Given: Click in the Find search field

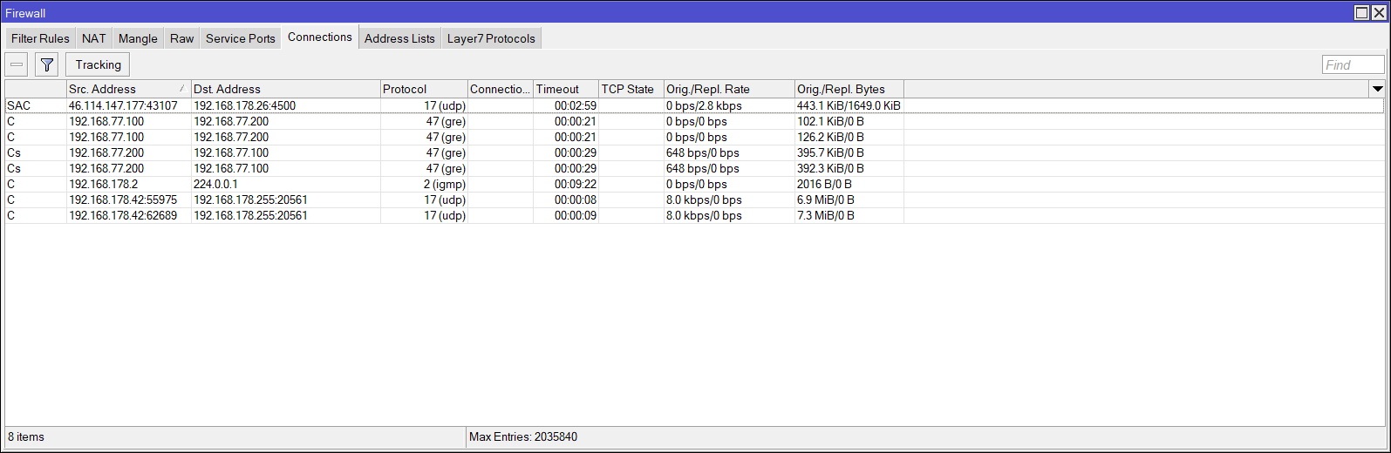Looking at the screenshot, I should pyautogui.click(x=1353, y=64).
